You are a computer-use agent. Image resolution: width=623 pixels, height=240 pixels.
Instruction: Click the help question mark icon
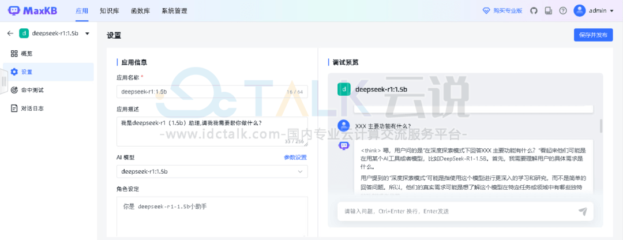[563, 11]
